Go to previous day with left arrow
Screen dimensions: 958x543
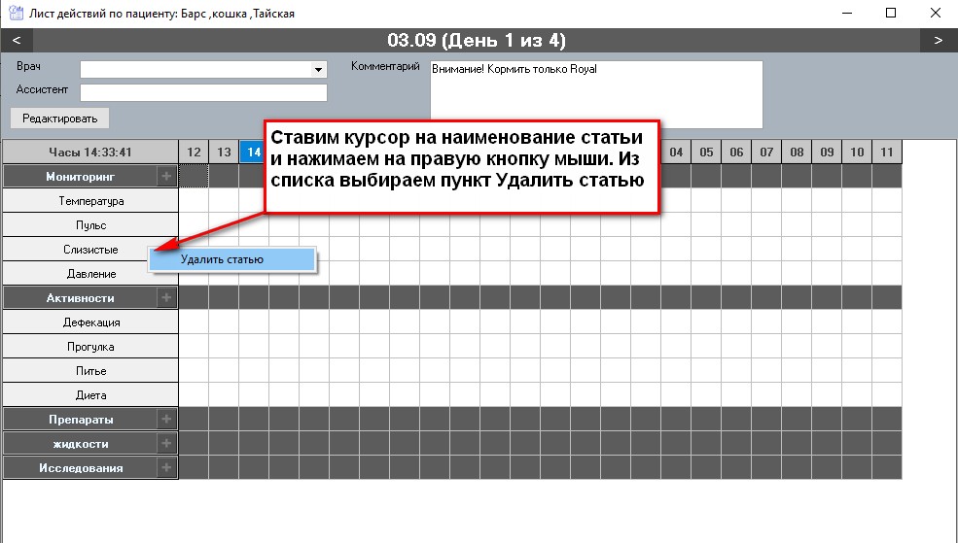pyautogui.click(x=17, y=41)
